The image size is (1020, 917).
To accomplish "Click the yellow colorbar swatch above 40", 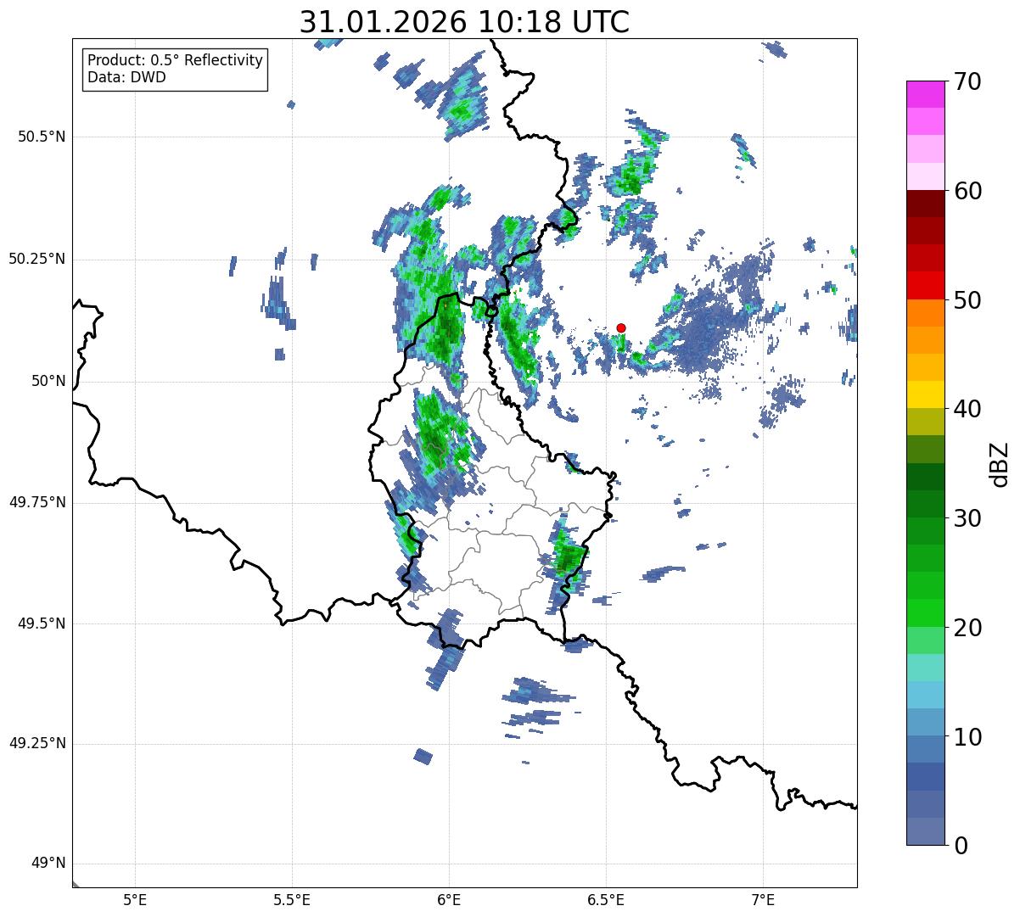I will [925, 395].
